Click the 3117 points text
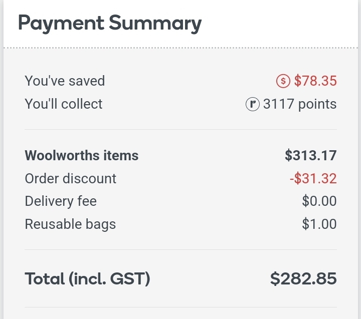 tap(300, 104)
